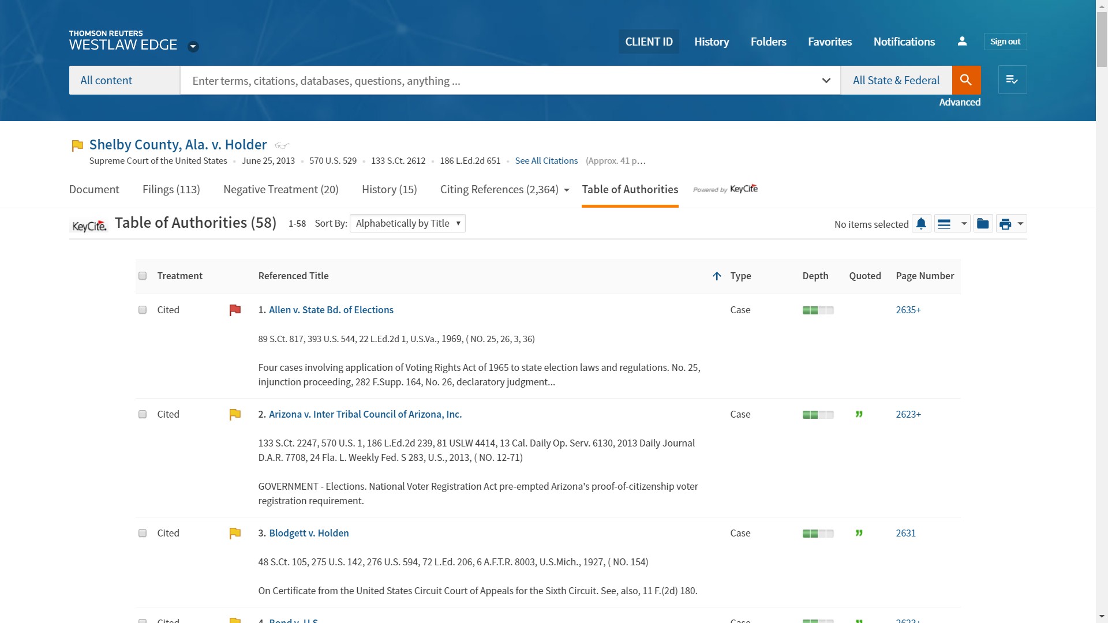Viewport: 1108px width, 623px height.
Task: Open the Sort By Alphabetically dropdown
Action: pyautogui.click(x=407, y=223)
